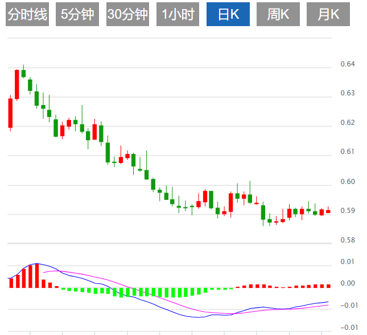Click the 0.59 price axis label
This screenshot has width=367, height=335.
click(348, 211)
